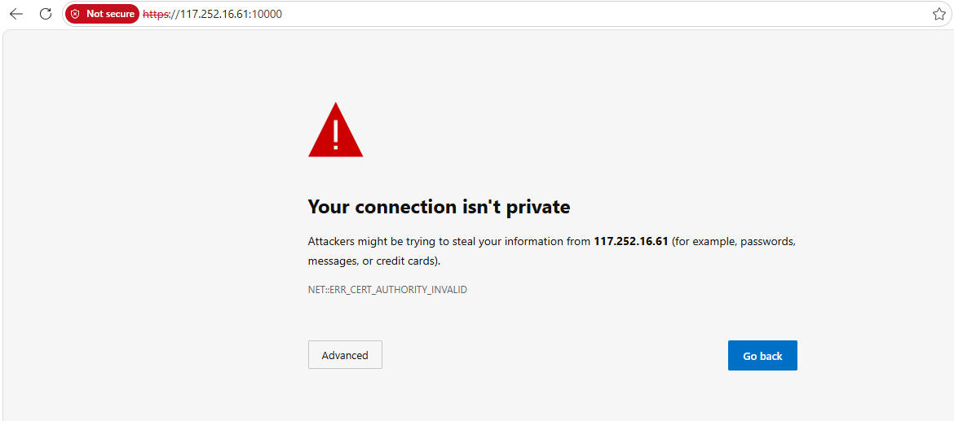Image resolution: width=954 pixels, height=421 pixels.
Task: Add this page to favorites with the star
Action: (939, 14)
